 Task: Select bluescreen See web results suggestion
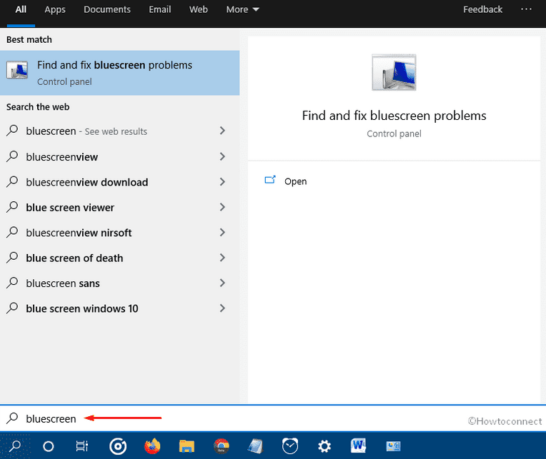tap(120, 131)
